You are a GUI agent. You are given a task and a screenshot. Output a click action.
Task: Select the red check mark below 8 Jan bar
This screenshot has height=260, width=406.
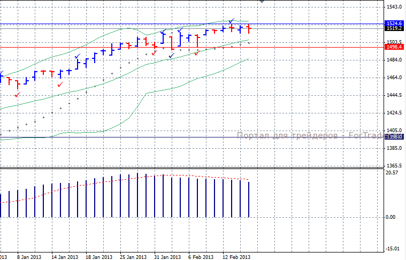click(x=18, y=95)
